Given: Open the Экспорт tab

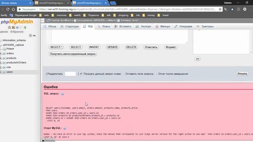Looking at the screenshot, I should click(x=143, y=26).
